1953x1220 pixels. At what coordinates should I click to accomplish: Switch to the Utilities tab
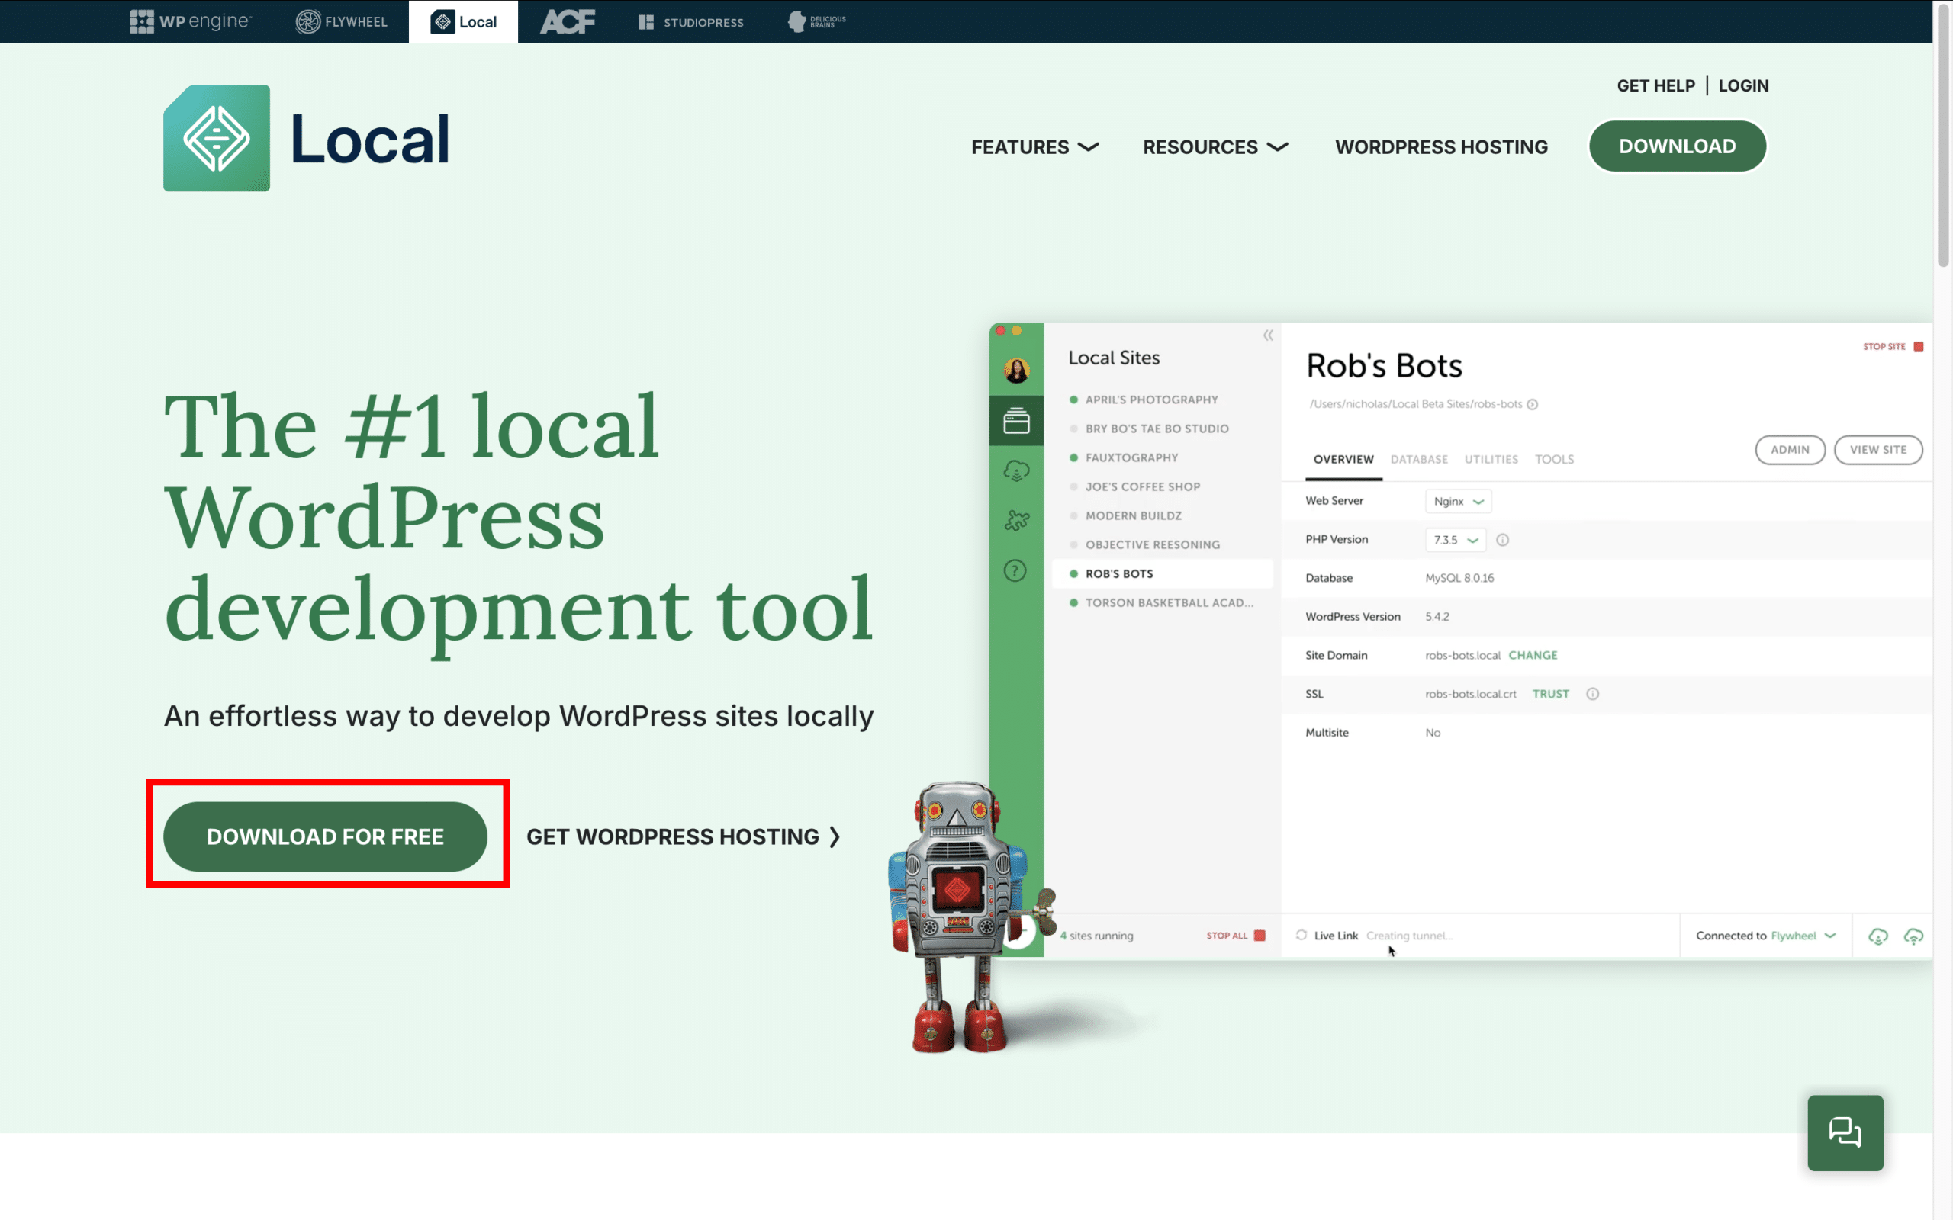(x=1491, y=459)
